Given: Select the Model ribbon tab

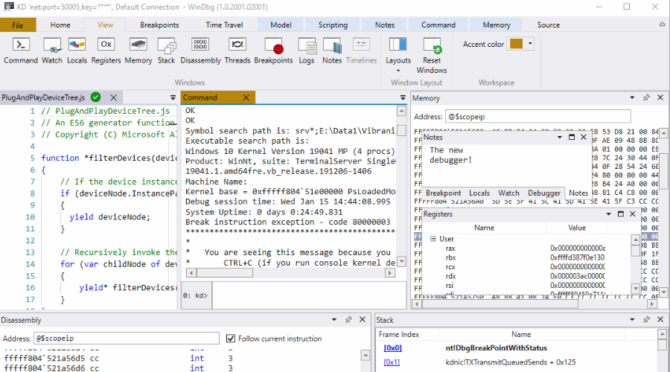Looking at the screenshot, I should point(281,25).
